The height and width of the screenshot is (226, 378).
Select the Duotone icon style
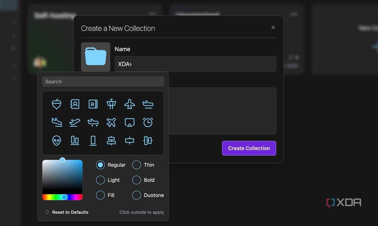click(x=137, y=195)
